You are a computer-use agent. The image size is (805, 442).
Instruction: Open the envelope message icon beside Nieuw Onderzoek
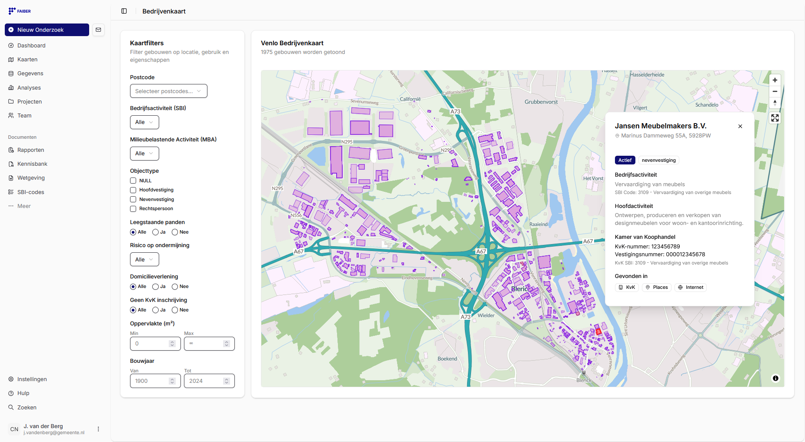tap(98, 30)
